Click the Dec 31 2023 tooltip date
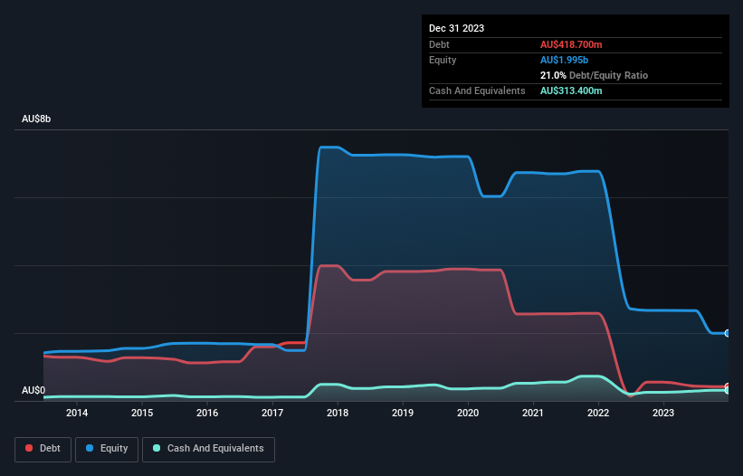743x476 pixels. click(x=456, y=28)
